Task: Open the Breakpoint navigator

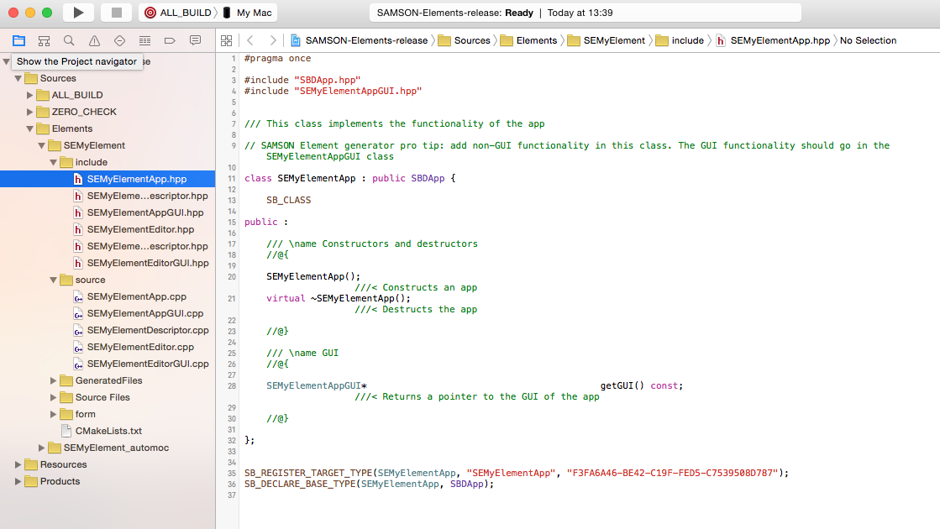Action: [171, 39]
